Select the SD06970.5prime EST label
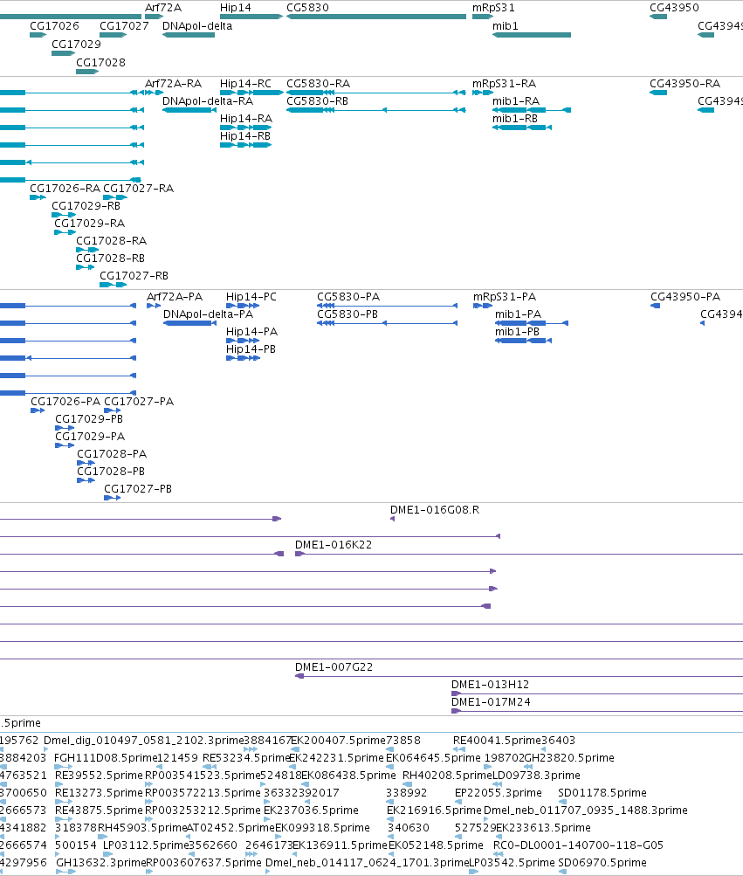This screenshot has width=743, height=876. coord(602,863)
